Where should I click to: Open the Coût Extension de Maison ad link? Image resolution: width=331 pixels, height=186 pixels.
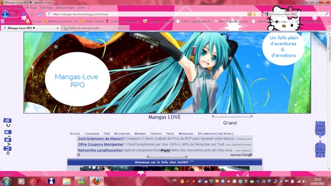pos(101,138)
